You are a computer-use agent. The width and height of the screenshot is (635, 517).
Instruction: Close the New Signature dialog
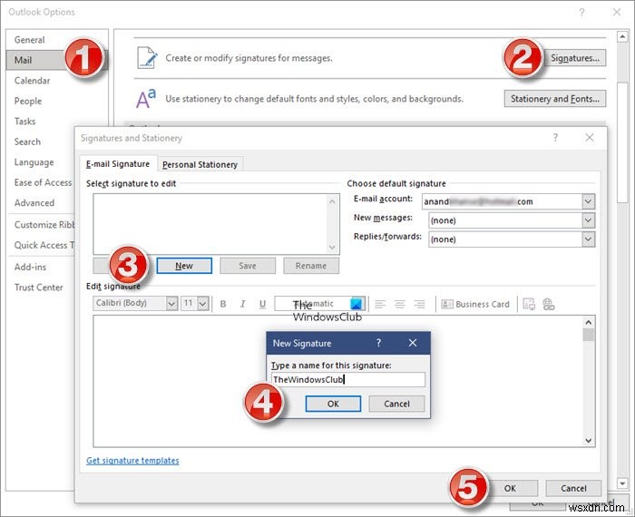pyautogui.click(x=413, y=343)
